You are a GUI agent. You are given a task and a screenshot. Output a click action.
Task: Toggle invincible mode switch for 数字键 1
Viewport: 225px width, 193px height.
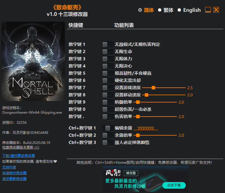point(107,44)
